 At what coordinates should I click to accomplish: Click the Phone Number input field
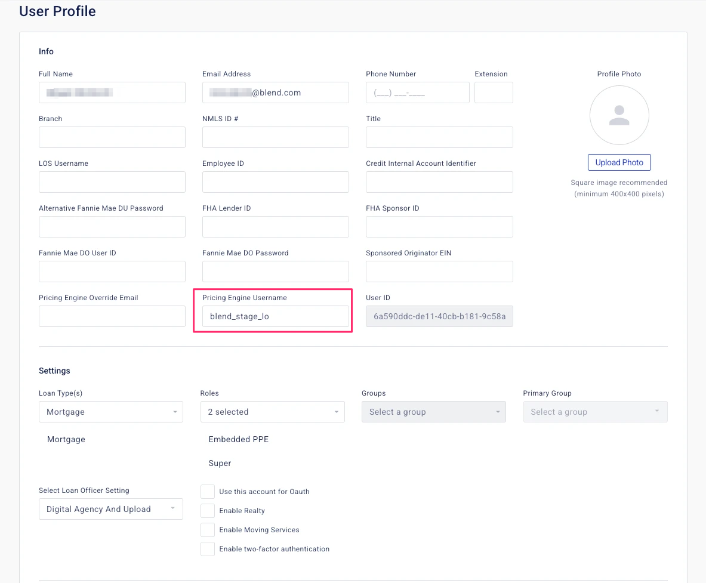click(x=417, y=92)
